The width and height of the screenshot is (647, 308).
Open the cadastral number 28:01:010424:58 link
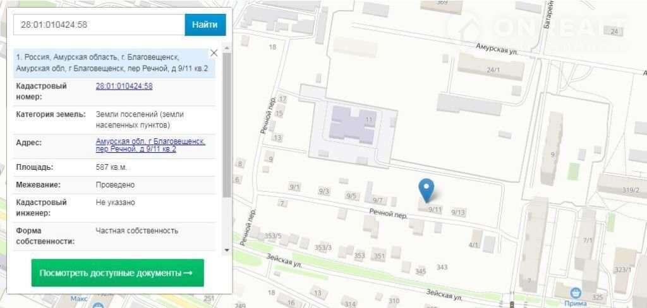coord(124,86)
